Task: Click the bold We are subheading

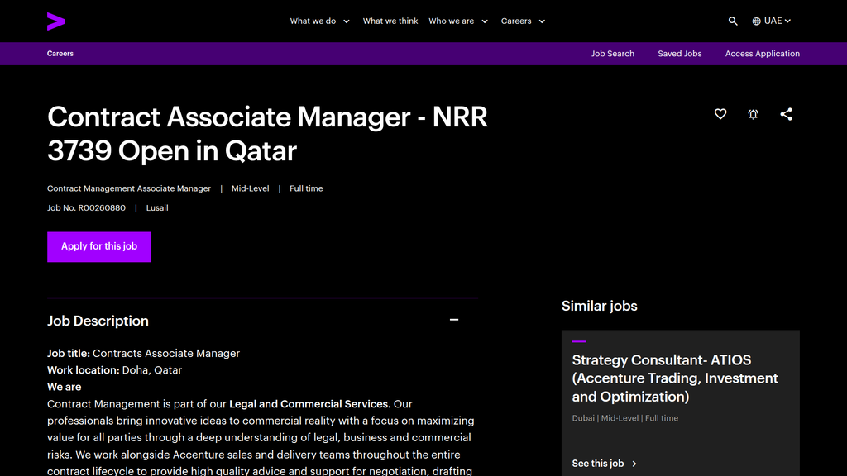Action: (64, 387)
